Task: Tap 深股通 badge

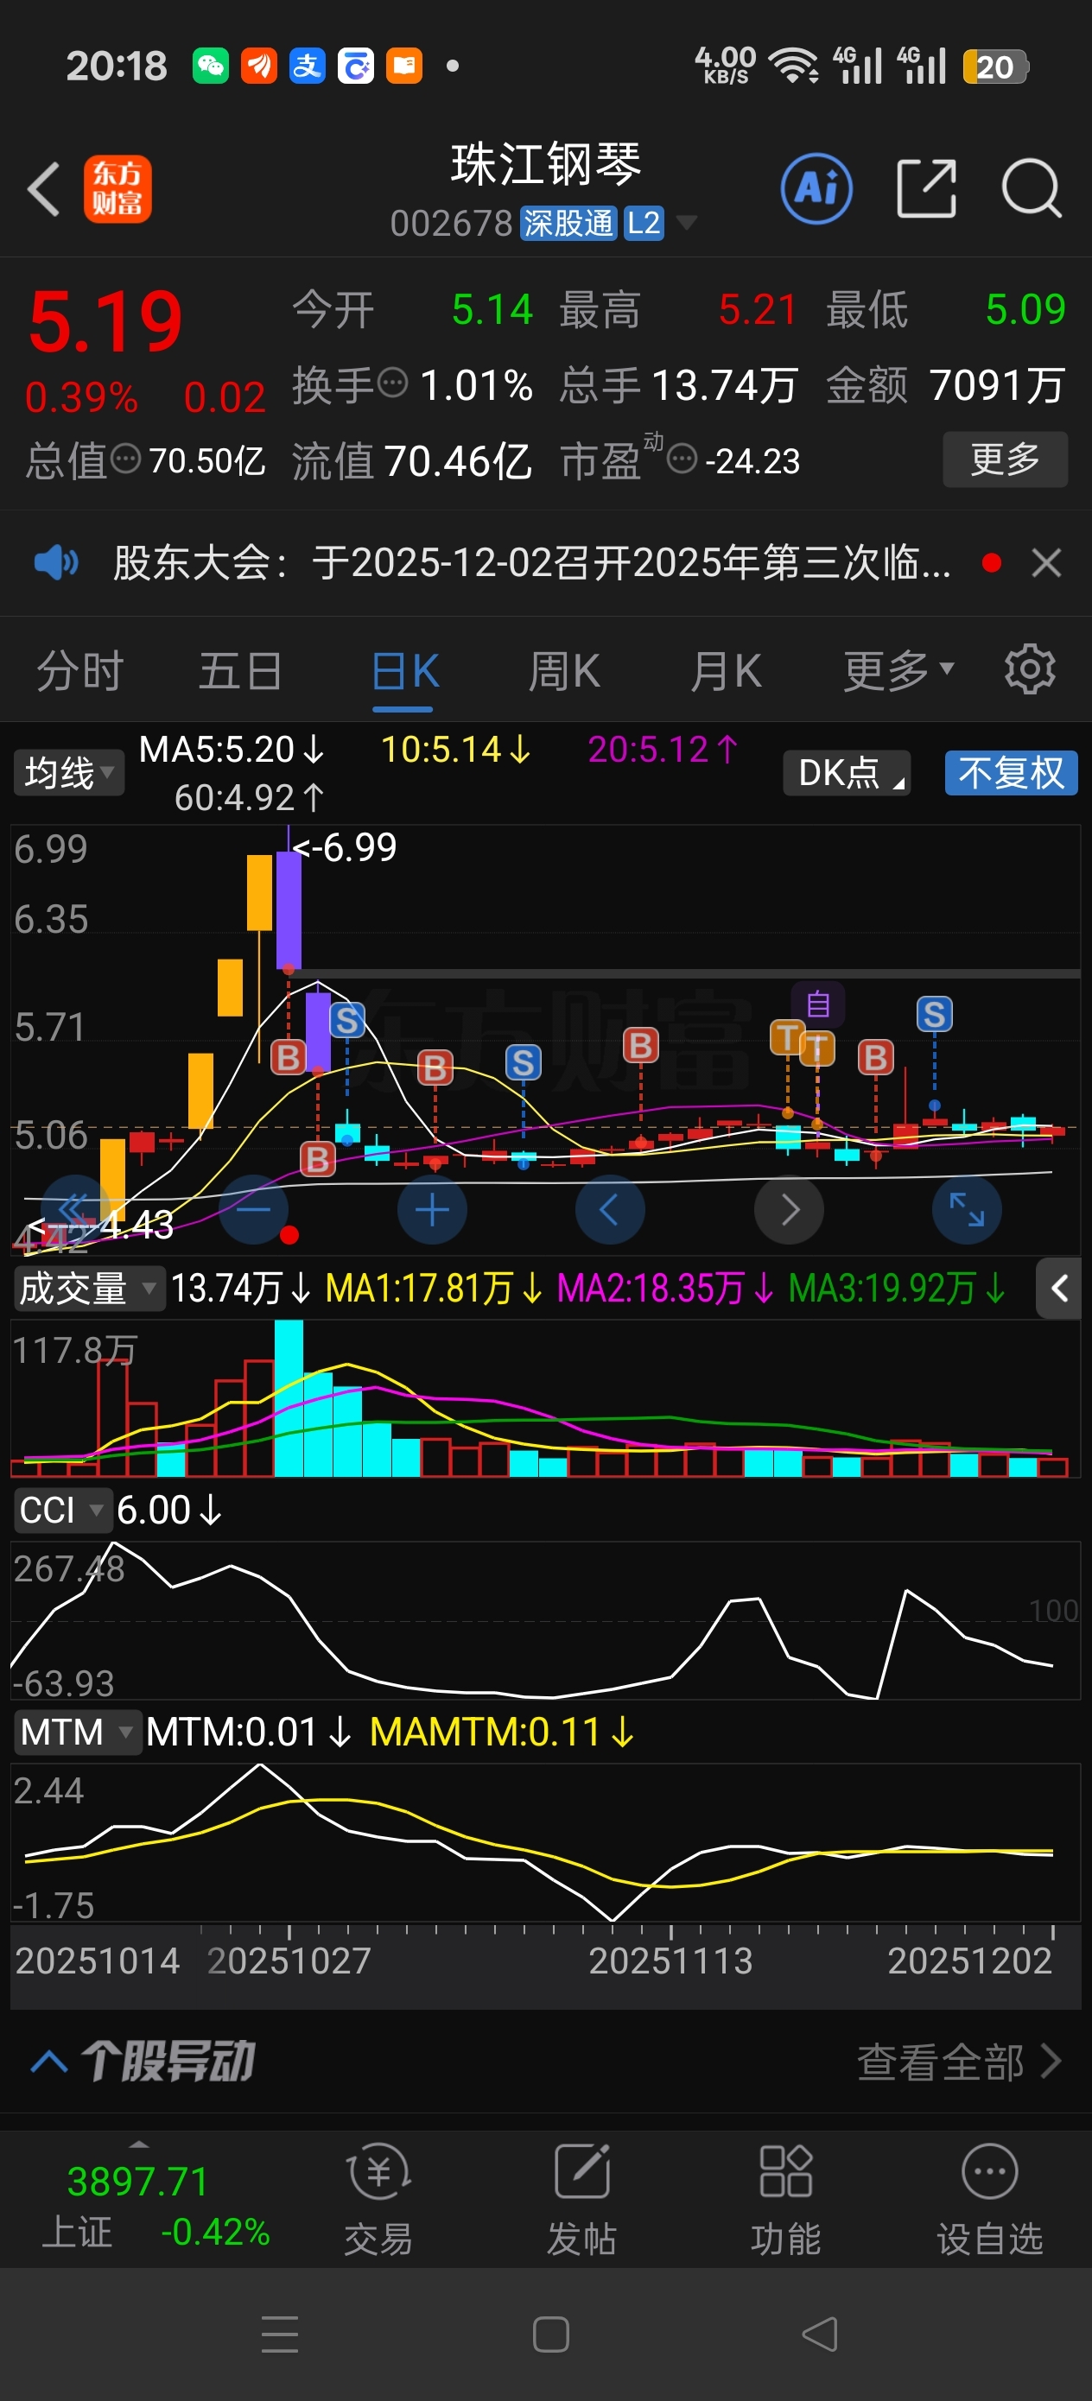Action: pyautogui.click(x=568, y=223)
